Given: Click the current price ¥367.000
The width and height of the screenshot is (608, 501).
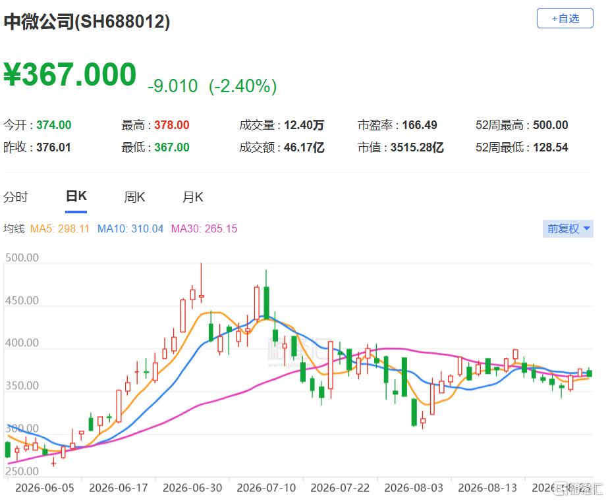Looking at the screenshot, I should [x=70, y=74].
